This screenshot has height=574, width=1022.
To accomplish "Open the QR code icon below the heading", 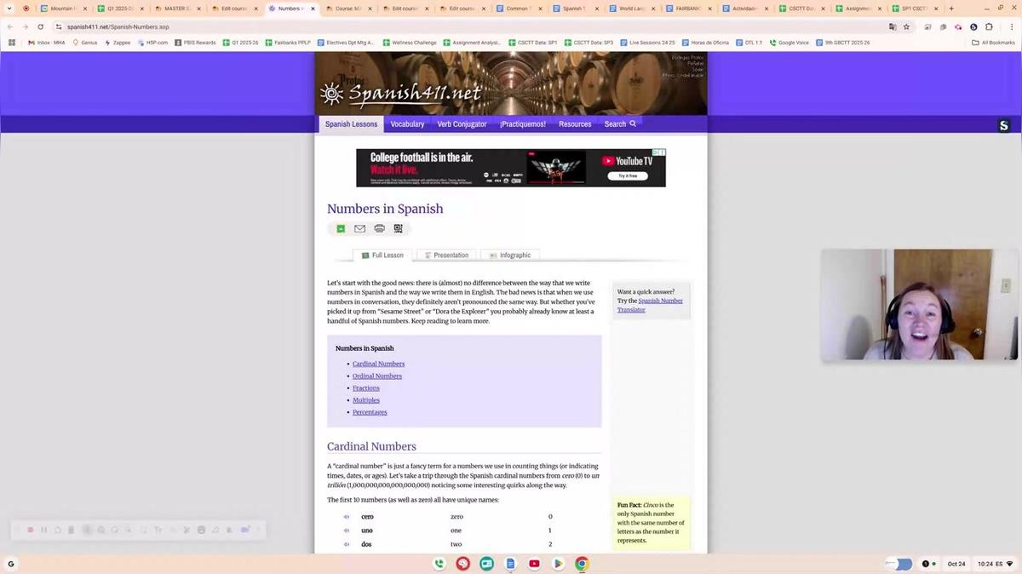I will click(x=398, y=229).
